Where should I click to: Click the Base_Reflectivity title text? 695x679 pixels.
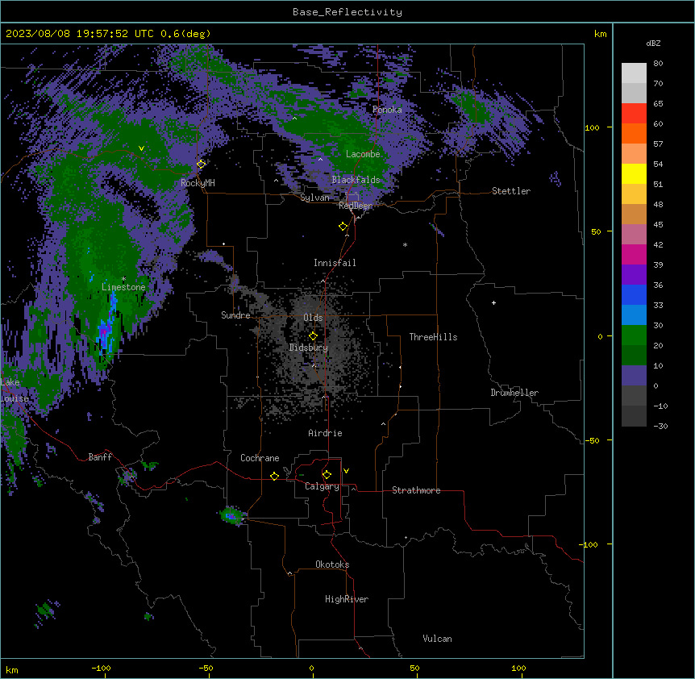coord(347,12)
